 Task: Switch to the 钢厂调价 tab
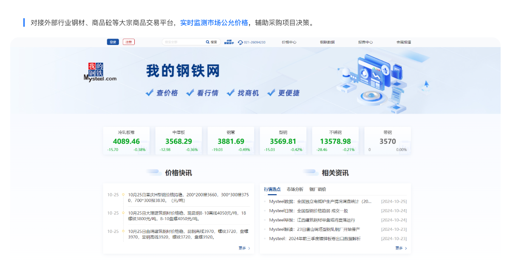tap(318, 189)
